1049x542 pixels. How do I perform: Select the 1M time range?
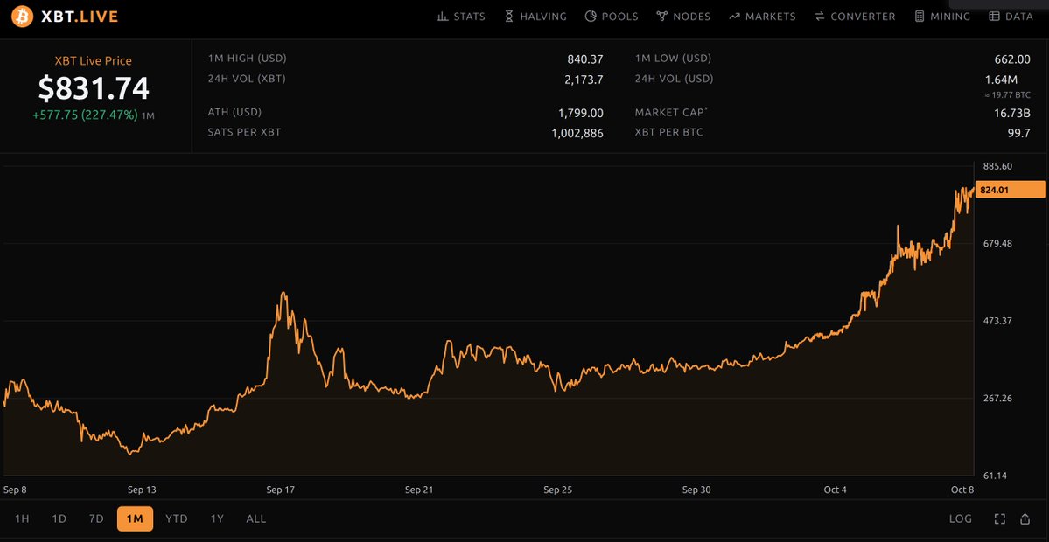[x=135, y=518]
